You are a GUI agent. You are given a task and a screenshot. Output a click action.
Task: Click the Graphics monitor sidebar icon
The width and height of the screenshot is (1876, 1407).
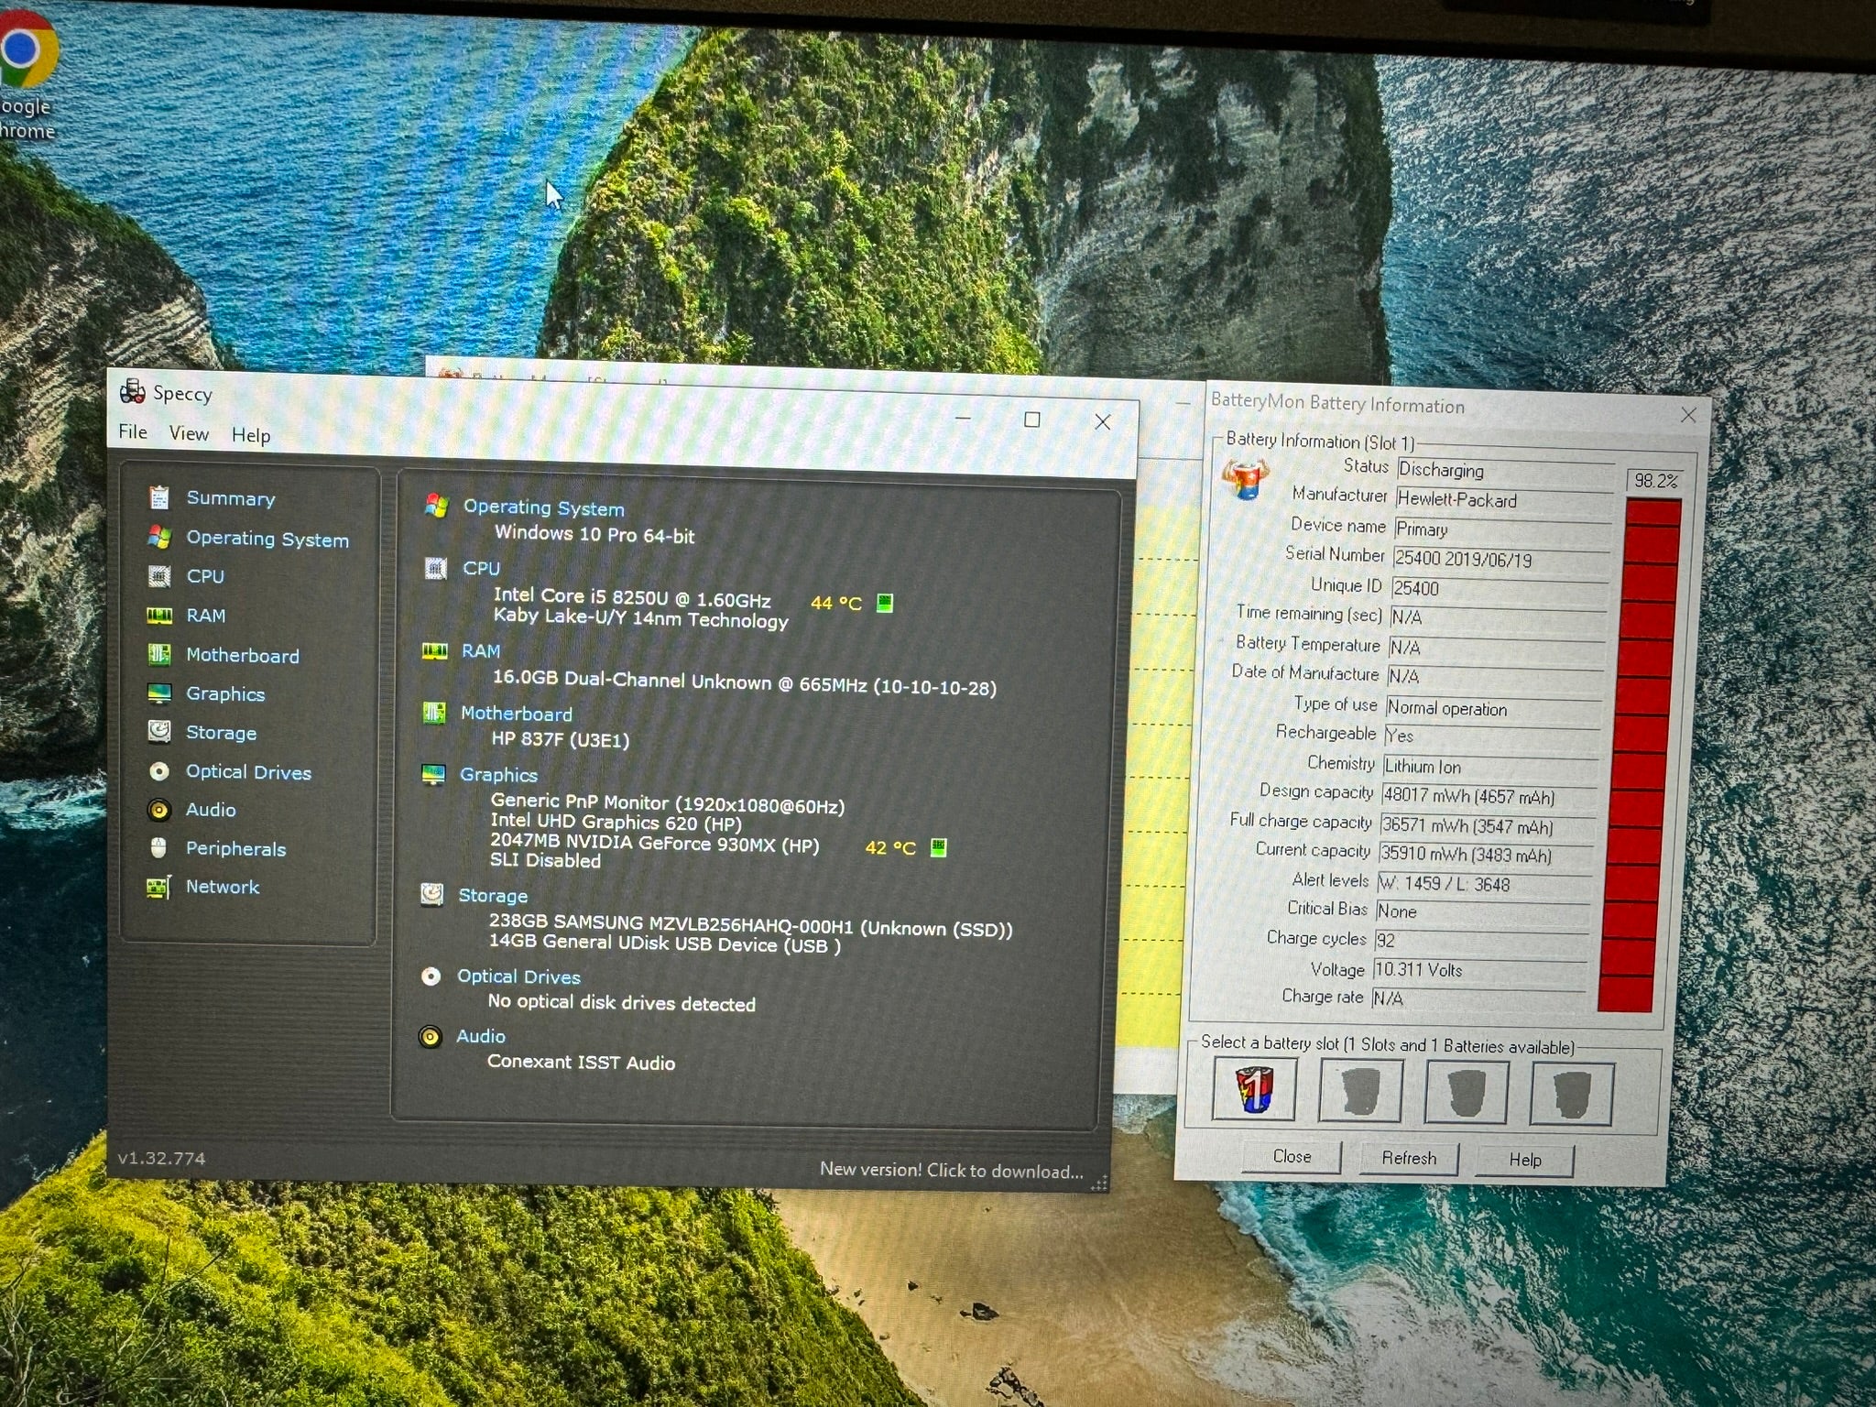159,693
